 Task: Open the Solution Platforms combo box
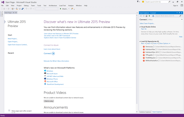pyautogui.click(x=52, y=9)
